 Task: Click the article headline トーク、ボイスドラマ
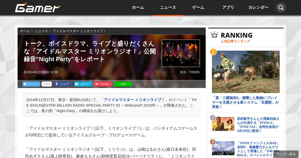tap(90, 51)
